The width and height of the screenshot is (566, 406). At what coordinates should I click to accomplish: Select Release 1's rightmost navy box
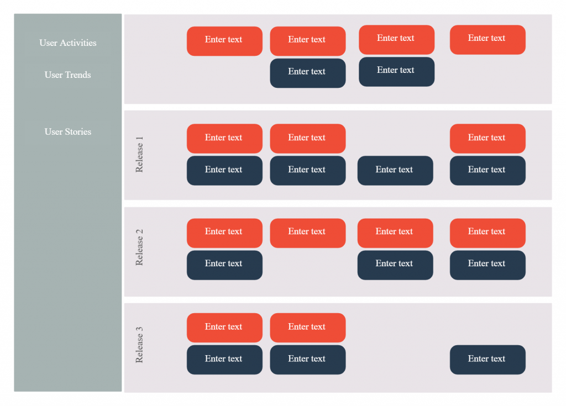488,170
